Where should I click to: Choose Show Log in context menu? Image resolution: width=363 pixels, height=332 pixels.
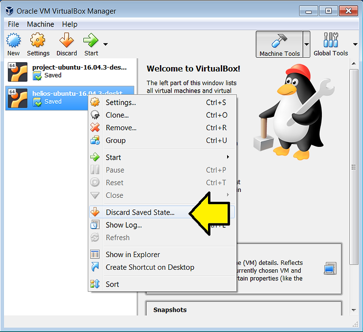(124, 225)
